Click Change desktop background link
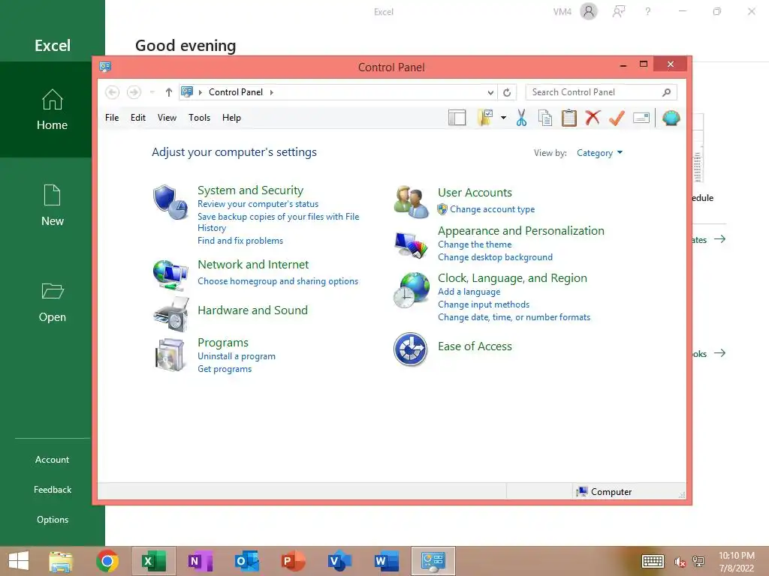Screen dimensions: 769x576 click(496, 257)
